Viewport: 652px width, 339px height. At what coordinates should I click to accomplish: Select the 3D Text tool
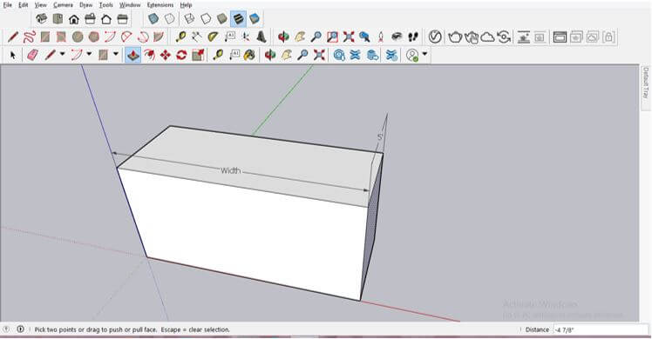pos(261,37)
